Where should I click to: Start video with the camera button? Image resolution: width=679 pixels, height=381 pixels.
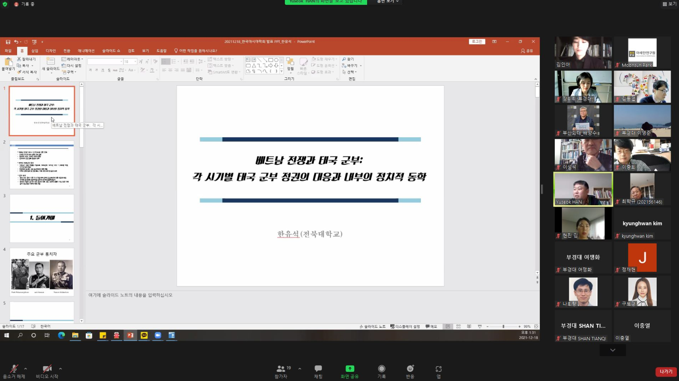click(47, 369)
